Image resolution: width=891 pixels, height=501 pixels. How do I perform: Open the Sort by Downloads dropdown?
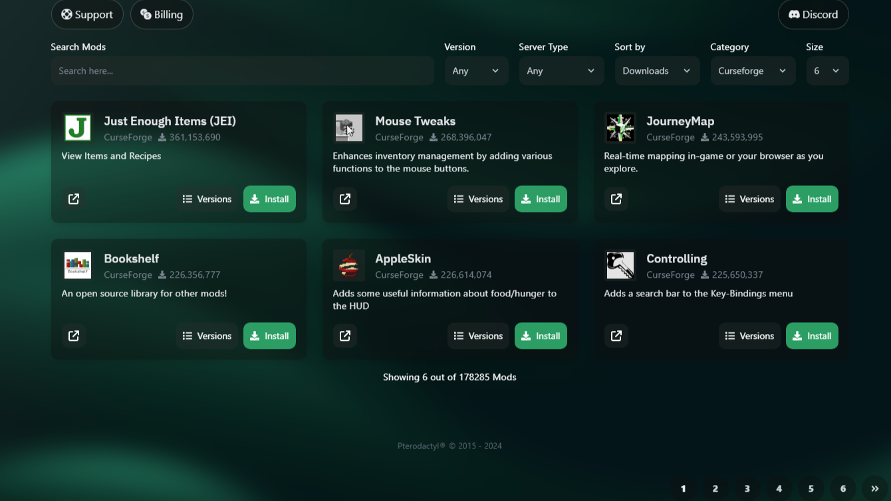pos(657,71)
